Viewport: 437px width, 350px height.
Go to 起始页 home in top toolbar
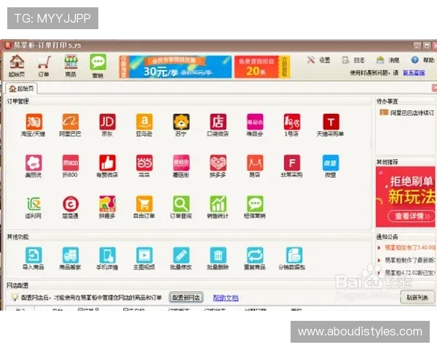[x=17, y=66]
